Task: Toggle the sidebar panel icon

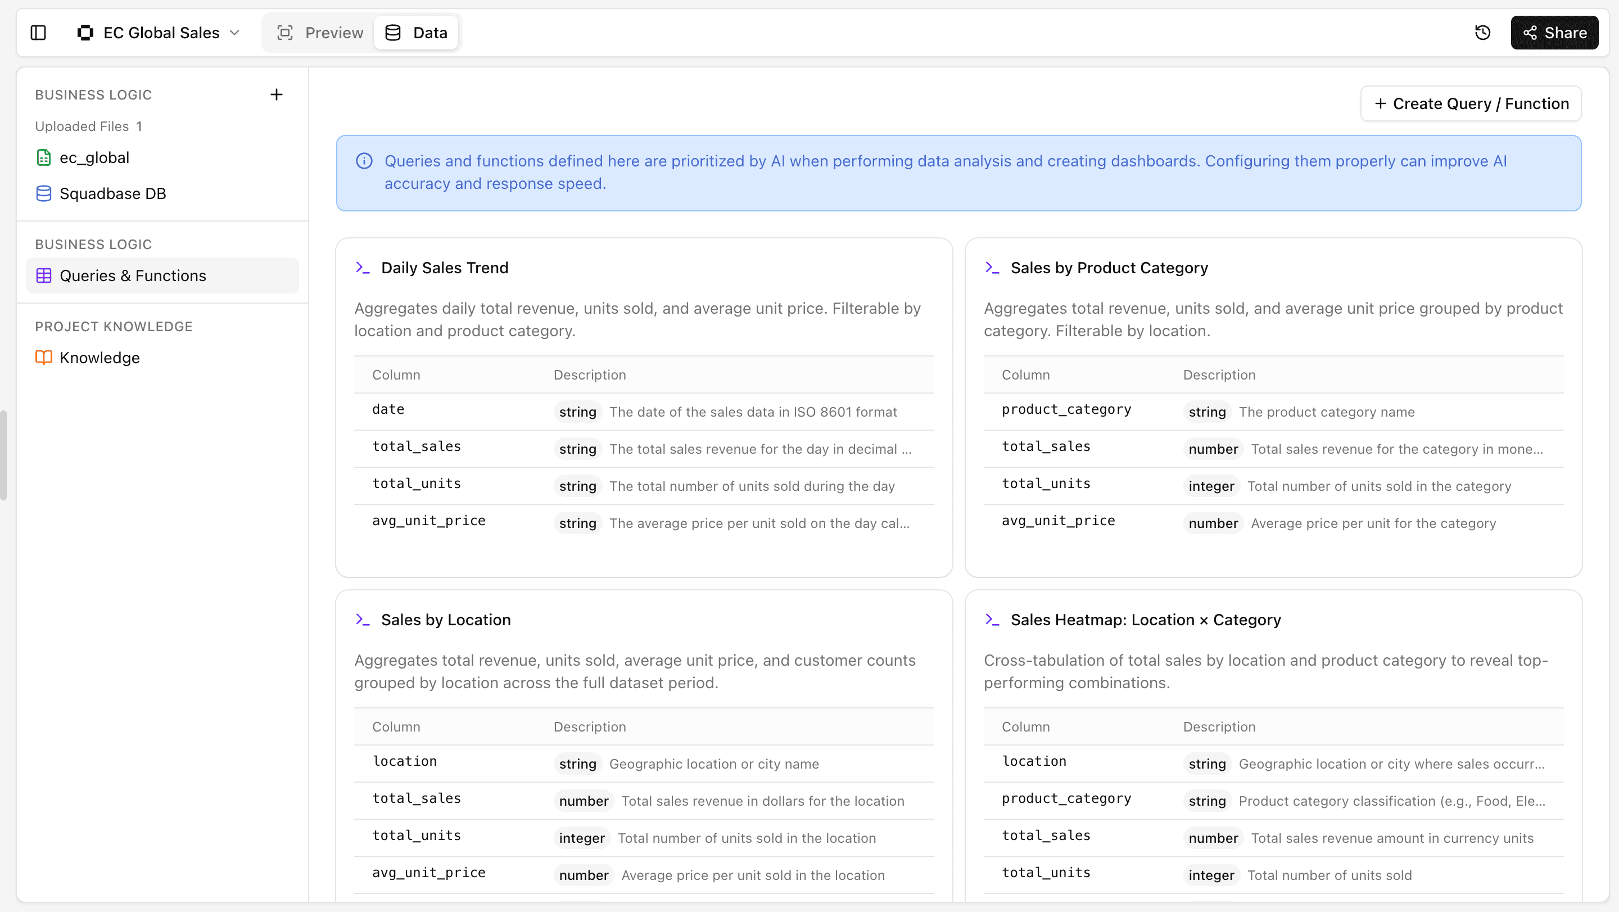Action: (38, 33)
